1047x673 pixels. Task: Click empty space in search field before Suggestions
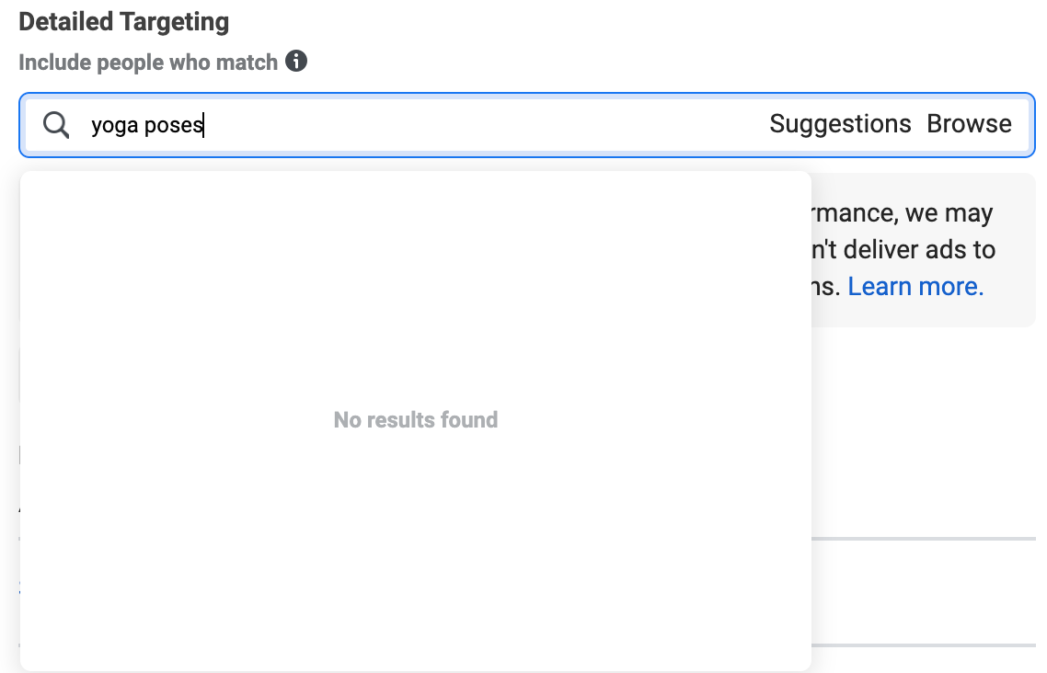(481, 125)
